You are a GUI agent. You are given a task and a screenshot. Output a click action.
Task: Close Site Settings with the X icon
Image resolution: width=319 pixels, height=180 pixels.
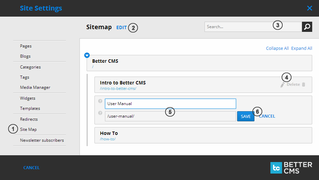tap(309, 8)
